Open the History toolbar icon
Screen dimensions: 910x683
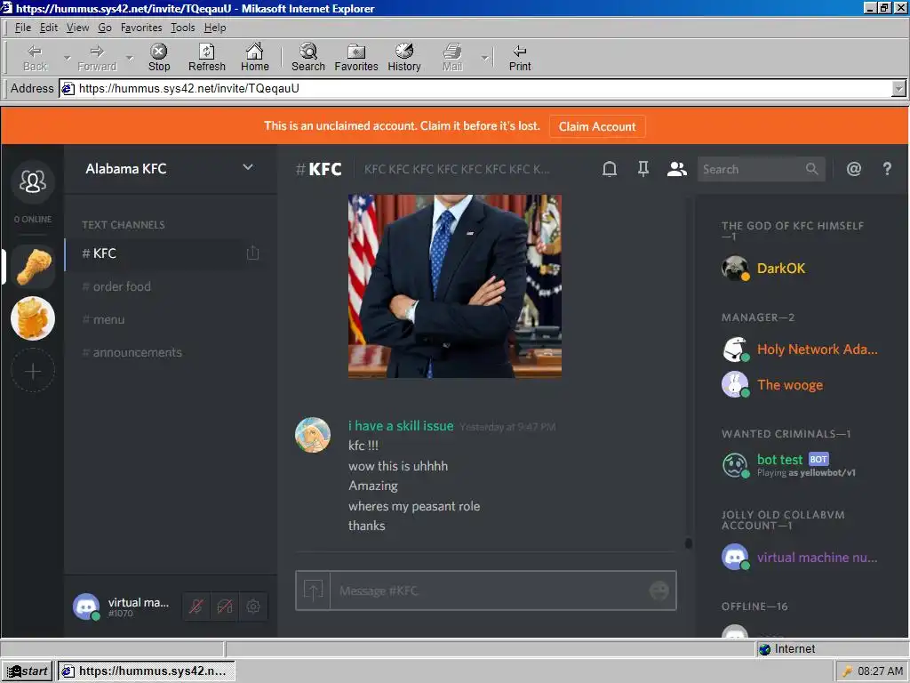tap(404, 58)
